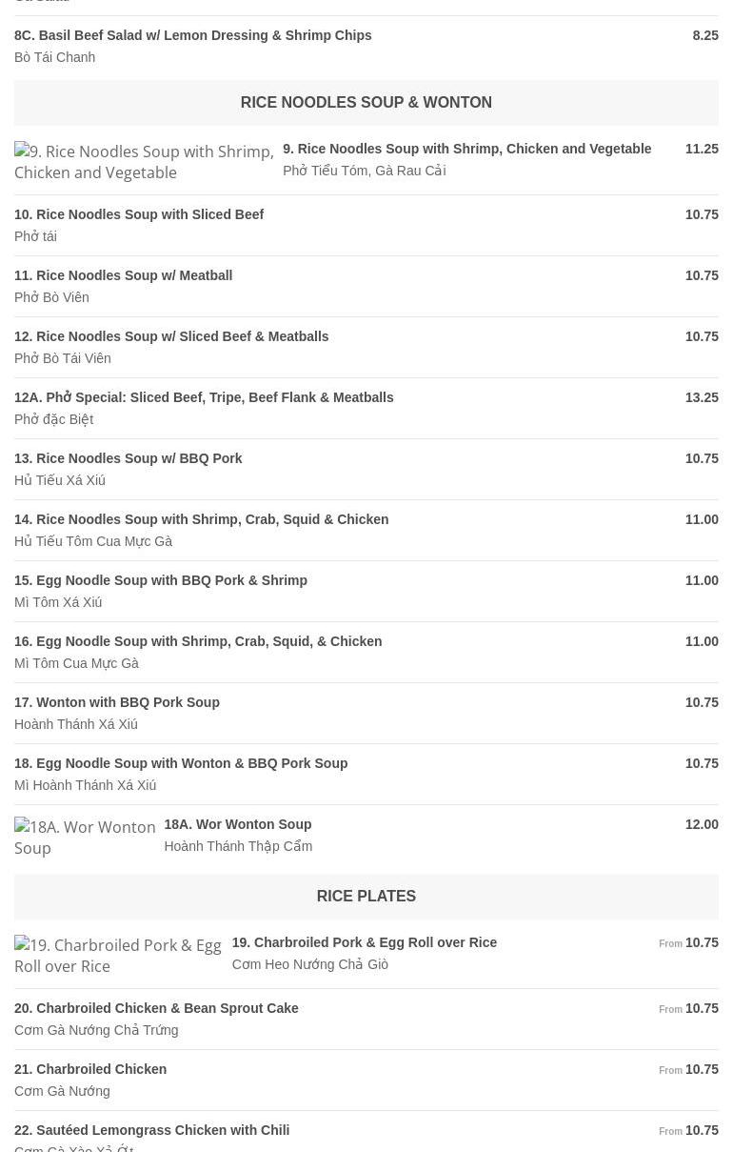Viewport: 733px width, 1152px height.
Task: Choose 14. Rice Noodles Soup with Shrimp, Crab, Squid
Action: click(201, 520)
